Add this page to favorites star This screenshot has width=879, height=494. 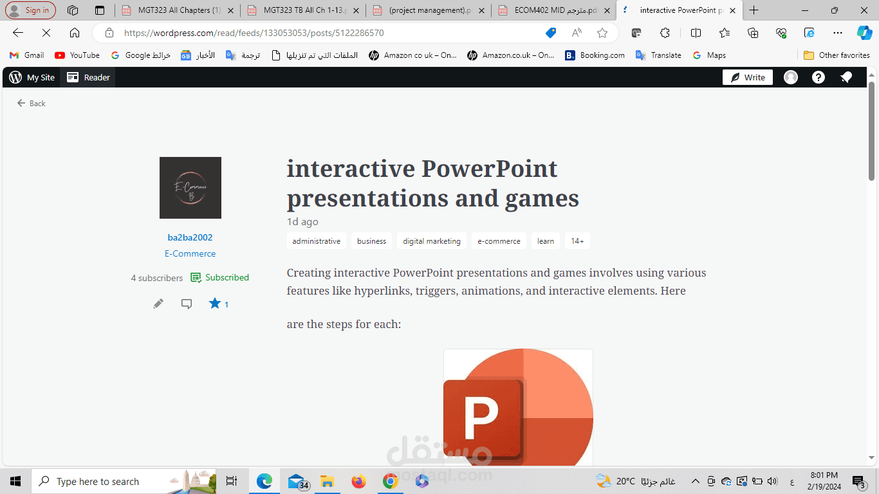point(602,33)
